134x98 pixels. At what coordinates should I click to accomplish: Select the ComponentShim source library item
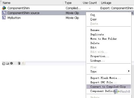23,13
